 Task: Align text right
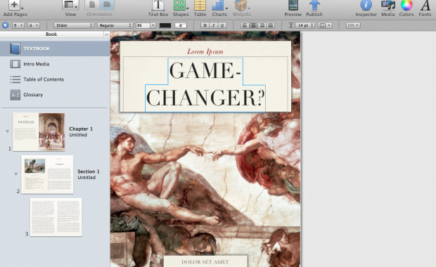point(262,25)
